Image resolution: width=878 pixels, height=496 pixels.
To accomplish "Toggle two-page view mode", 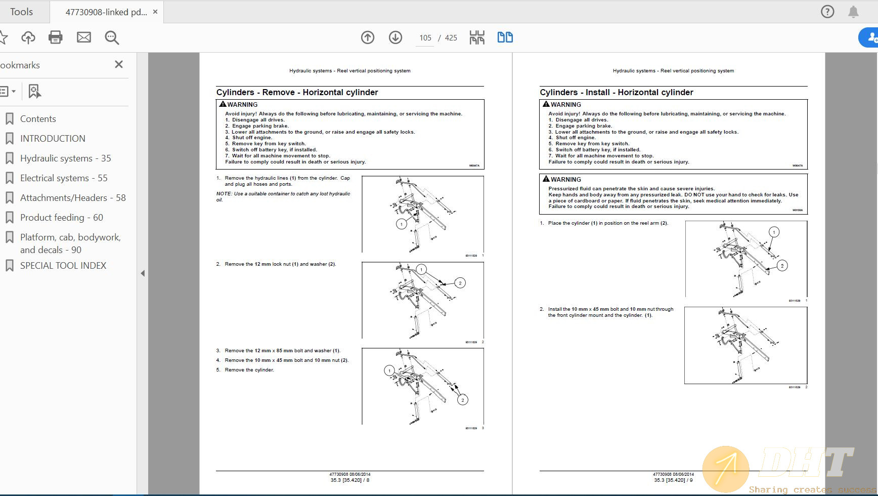I will coord(505,37).
